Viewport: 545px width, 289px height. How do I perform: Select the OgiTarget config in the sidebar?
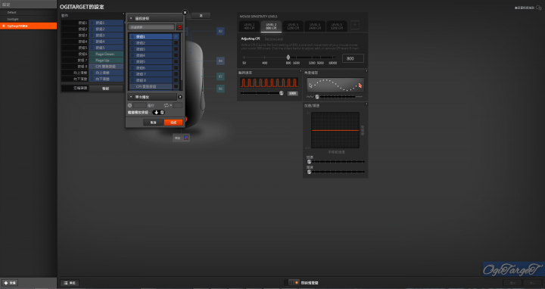[x=29, y=26]
